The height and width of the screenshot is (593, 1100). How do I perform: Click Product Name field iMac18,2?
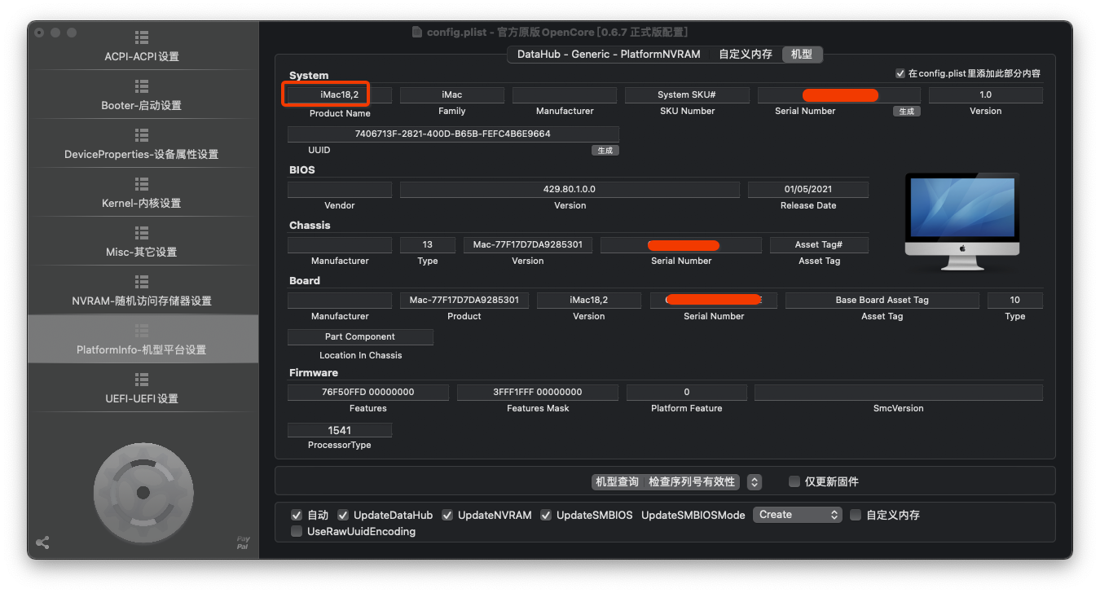point(340,94)
